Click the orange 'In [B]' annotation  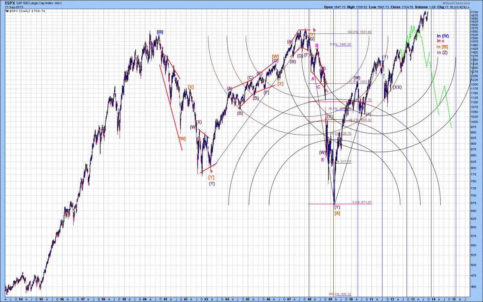(442, 47)
